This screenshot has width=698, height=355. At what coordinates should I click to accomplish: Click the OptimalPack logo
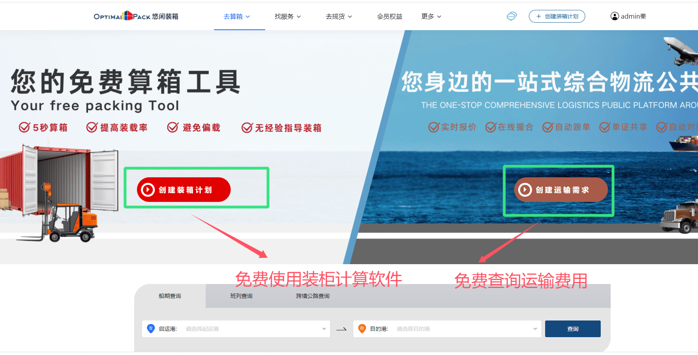pyautogui.click(x=136, y=16)
